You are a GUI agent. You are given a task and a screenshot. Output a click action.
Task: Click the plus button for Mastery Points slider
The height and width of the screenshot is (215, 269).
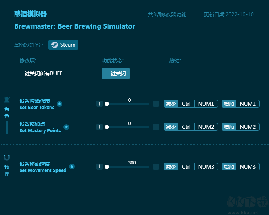(99, 127)
